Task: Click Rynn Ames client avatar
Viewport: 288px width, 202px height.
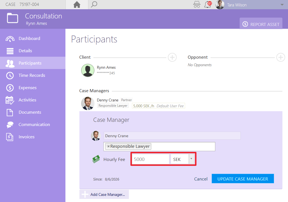Action: click(x=88, y=70)
